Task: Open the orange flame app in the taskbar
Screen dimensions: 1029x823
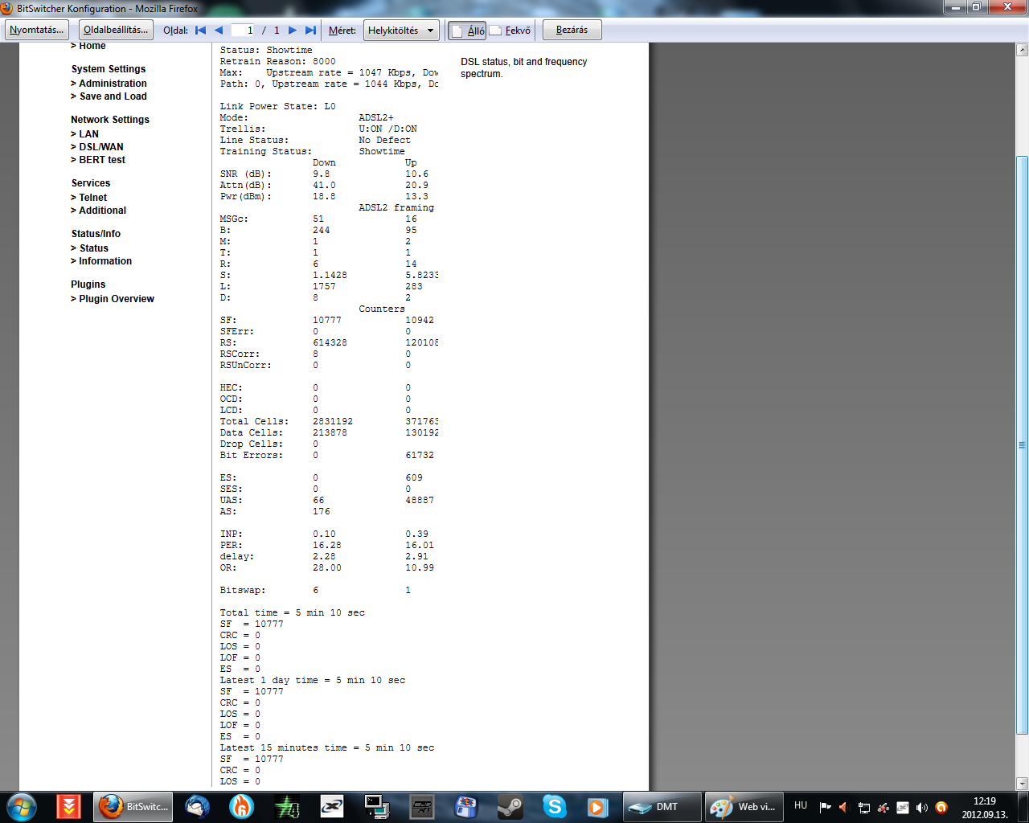Action: [241, 806]
